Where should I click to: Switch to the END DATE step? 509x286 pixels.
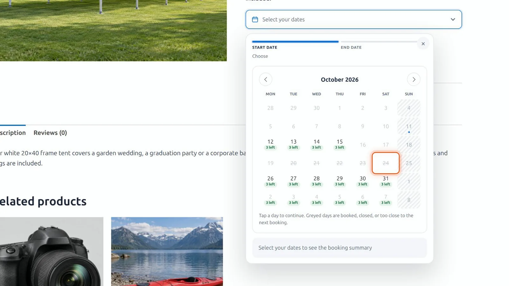pos(379,45)
